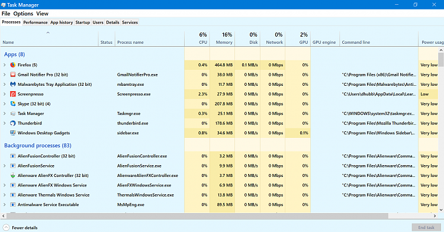Open the Options menu

tap(23, 14)
